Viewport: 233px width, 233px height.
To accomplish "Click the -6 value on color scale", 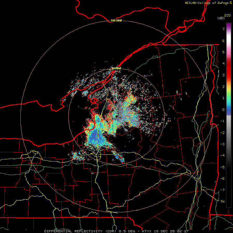I will pos(222,179).
